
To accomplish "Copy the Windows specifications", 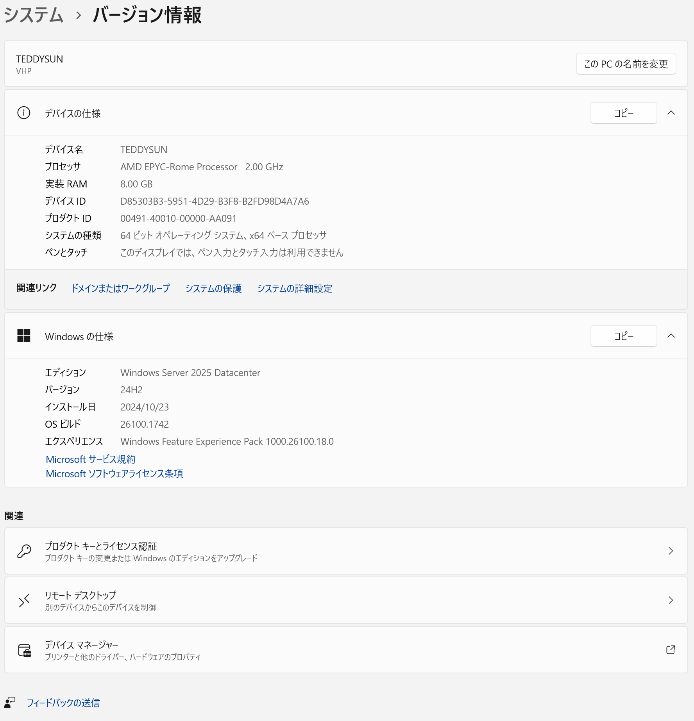I will 624,336.
